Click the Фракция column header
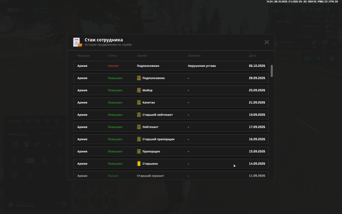 pos(84,56)
